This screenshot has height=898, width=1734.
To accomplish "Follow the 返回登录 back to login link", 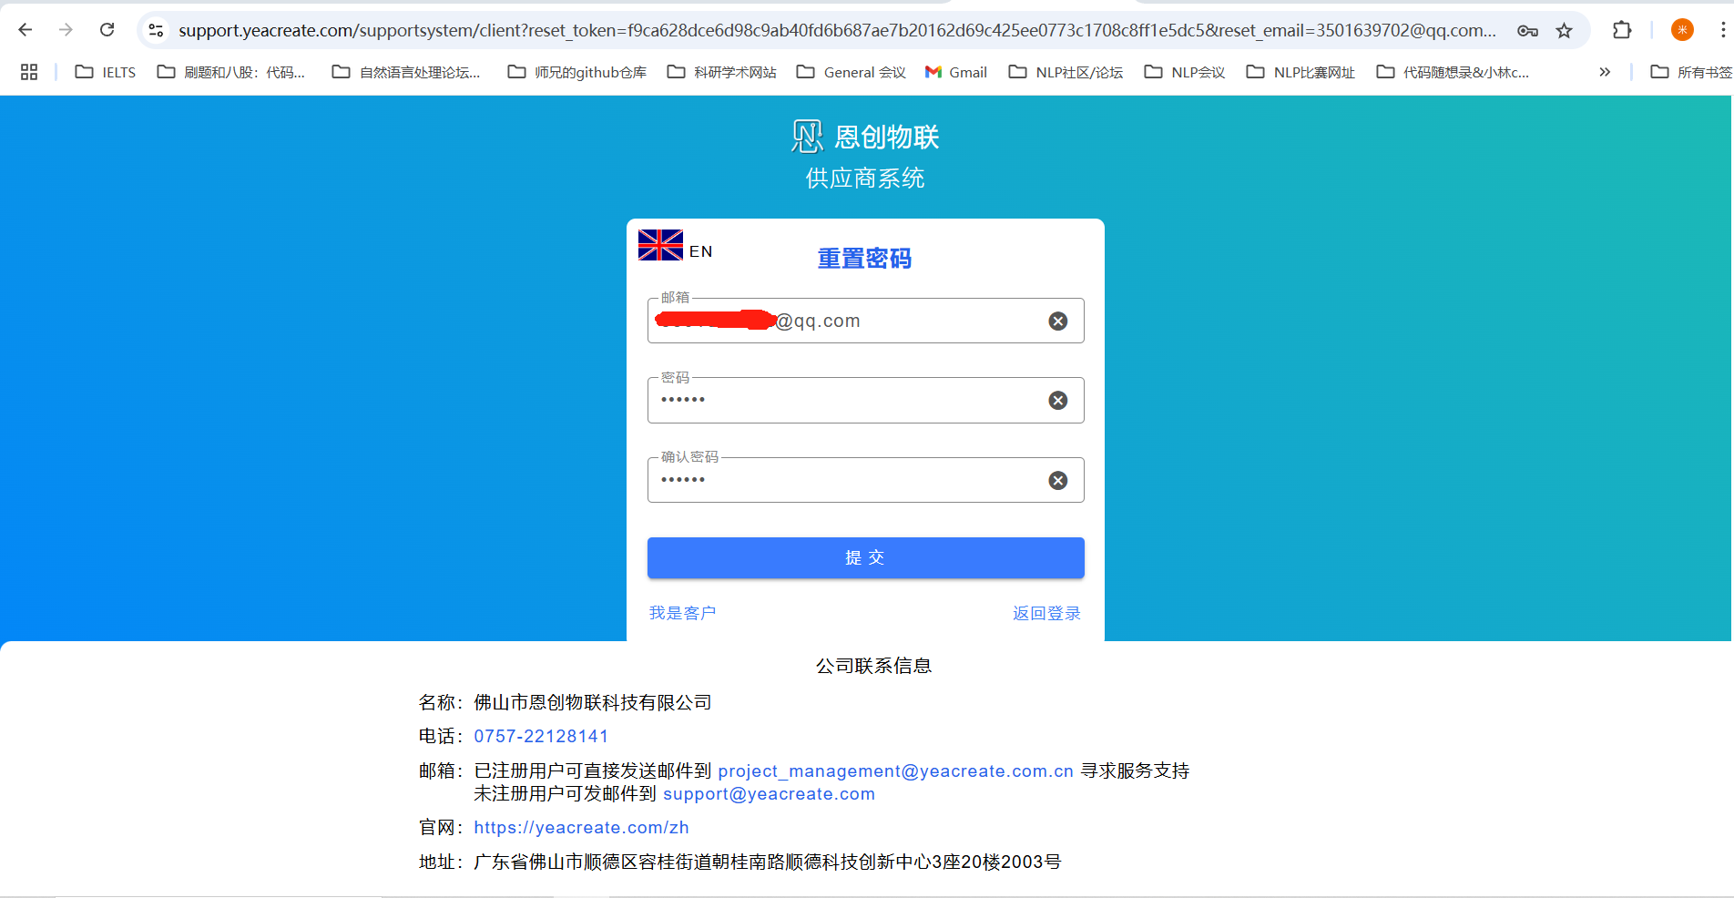I will [1046, 613].
